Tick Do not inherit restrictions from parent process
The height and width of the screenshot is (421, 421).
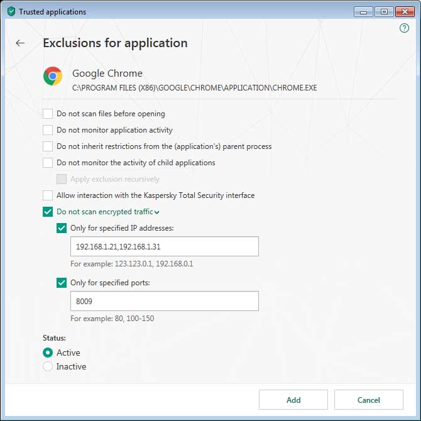[x=48, y=146]
